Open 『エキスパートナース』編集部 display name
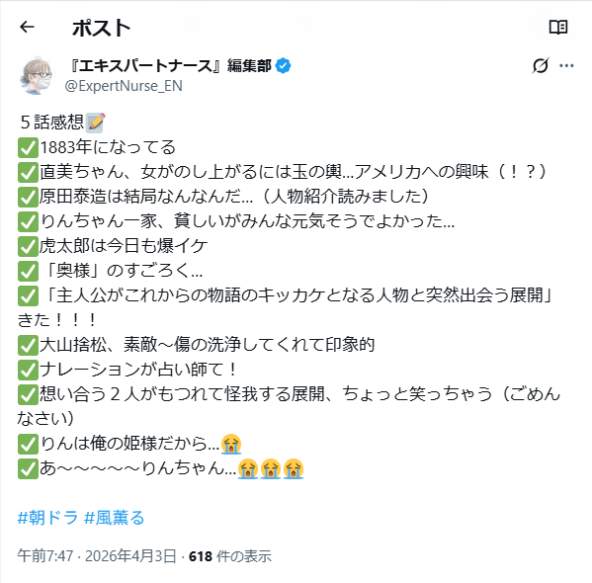This screenshot has height=583, width=592. (171, 65)
